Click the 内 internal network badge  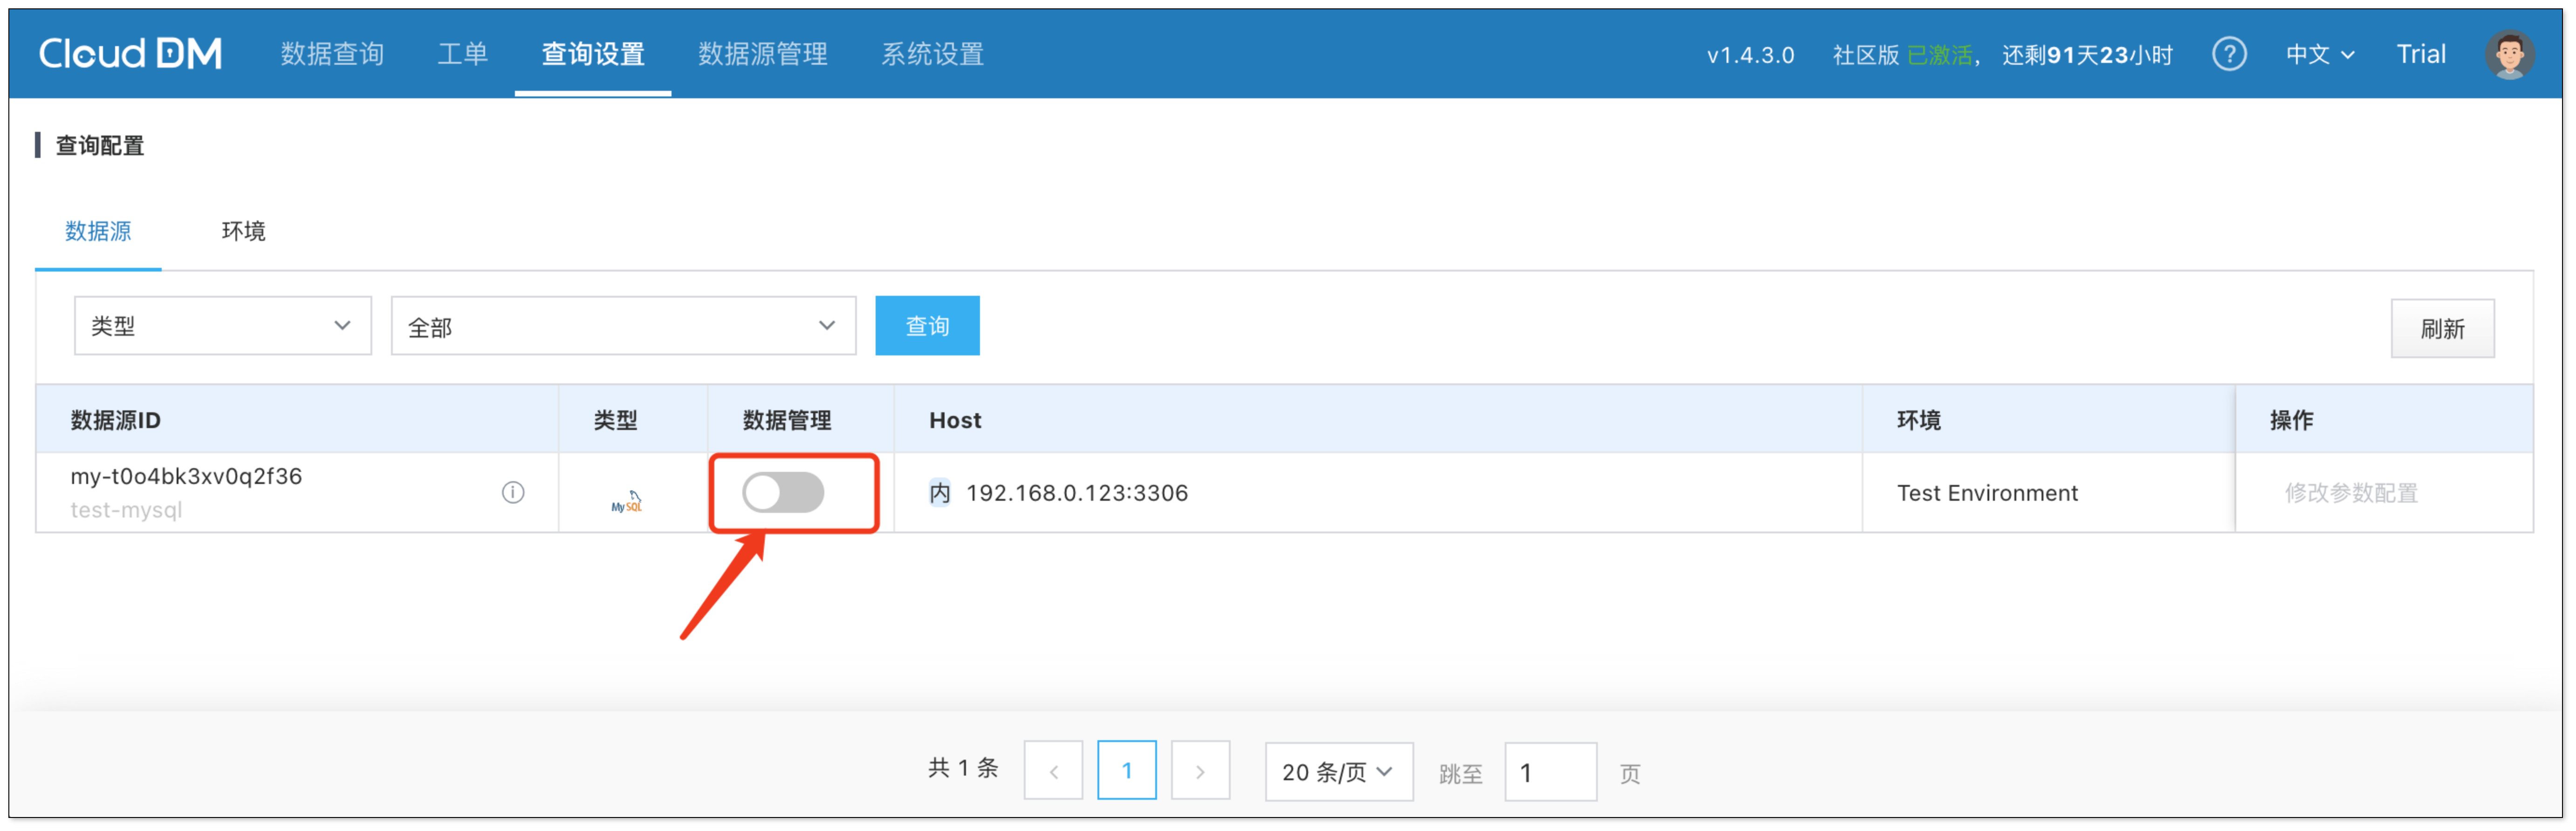939,493
